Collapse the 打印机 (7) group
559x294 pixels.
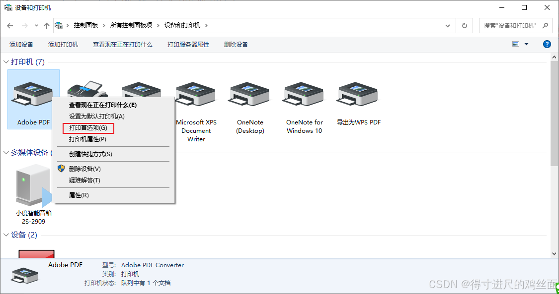pyautogui.click(x=6, y=62)
